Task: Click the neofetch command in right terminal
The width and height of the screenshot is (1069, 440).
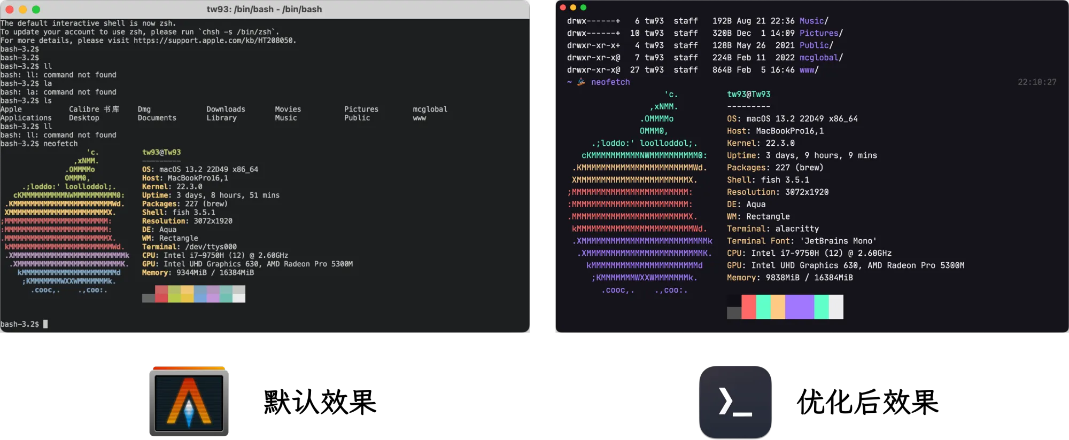Action: click(x=610, y=82)
